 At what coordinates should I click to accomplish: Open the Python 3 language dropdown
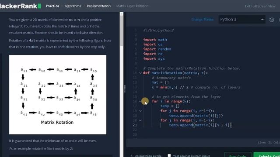(242, 19)
